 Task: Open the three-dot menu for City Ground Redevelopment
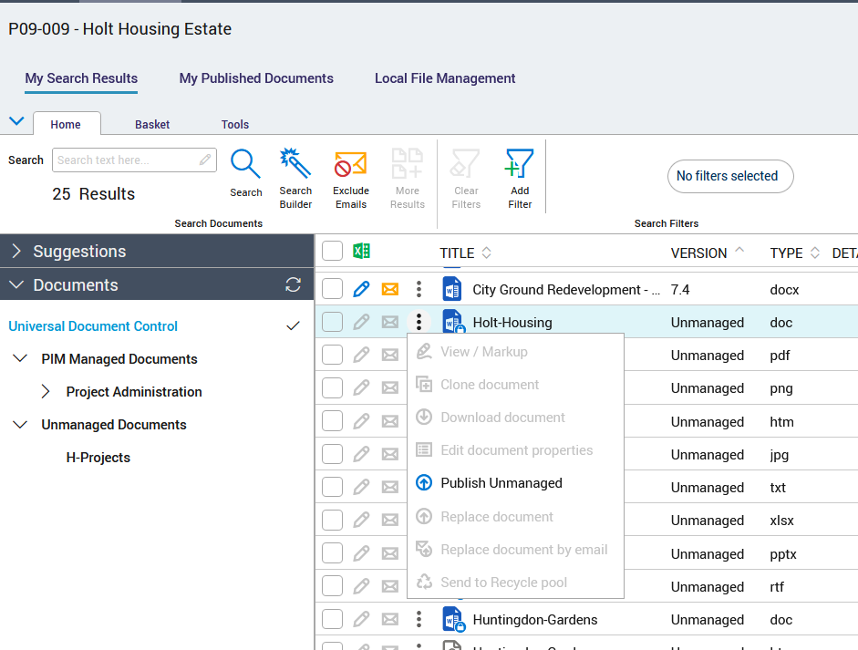419,289
